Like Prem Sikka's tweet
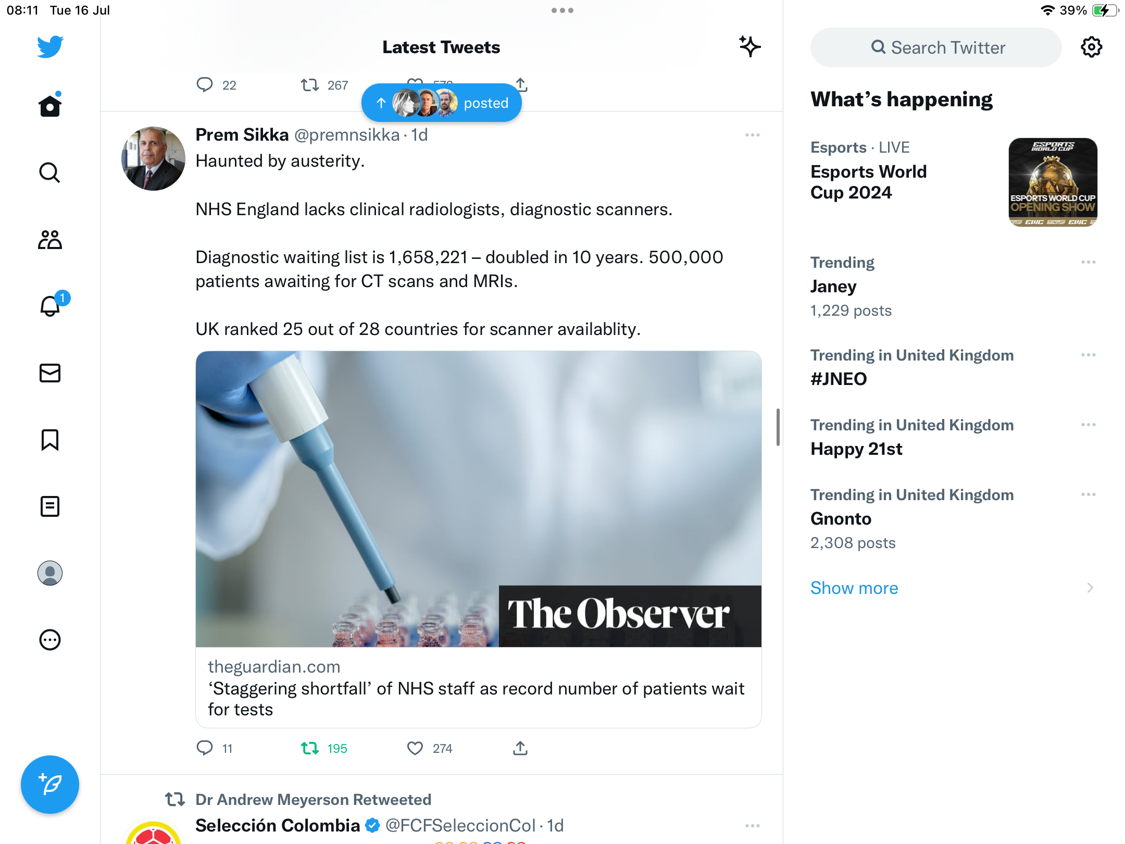 (415, 749)
